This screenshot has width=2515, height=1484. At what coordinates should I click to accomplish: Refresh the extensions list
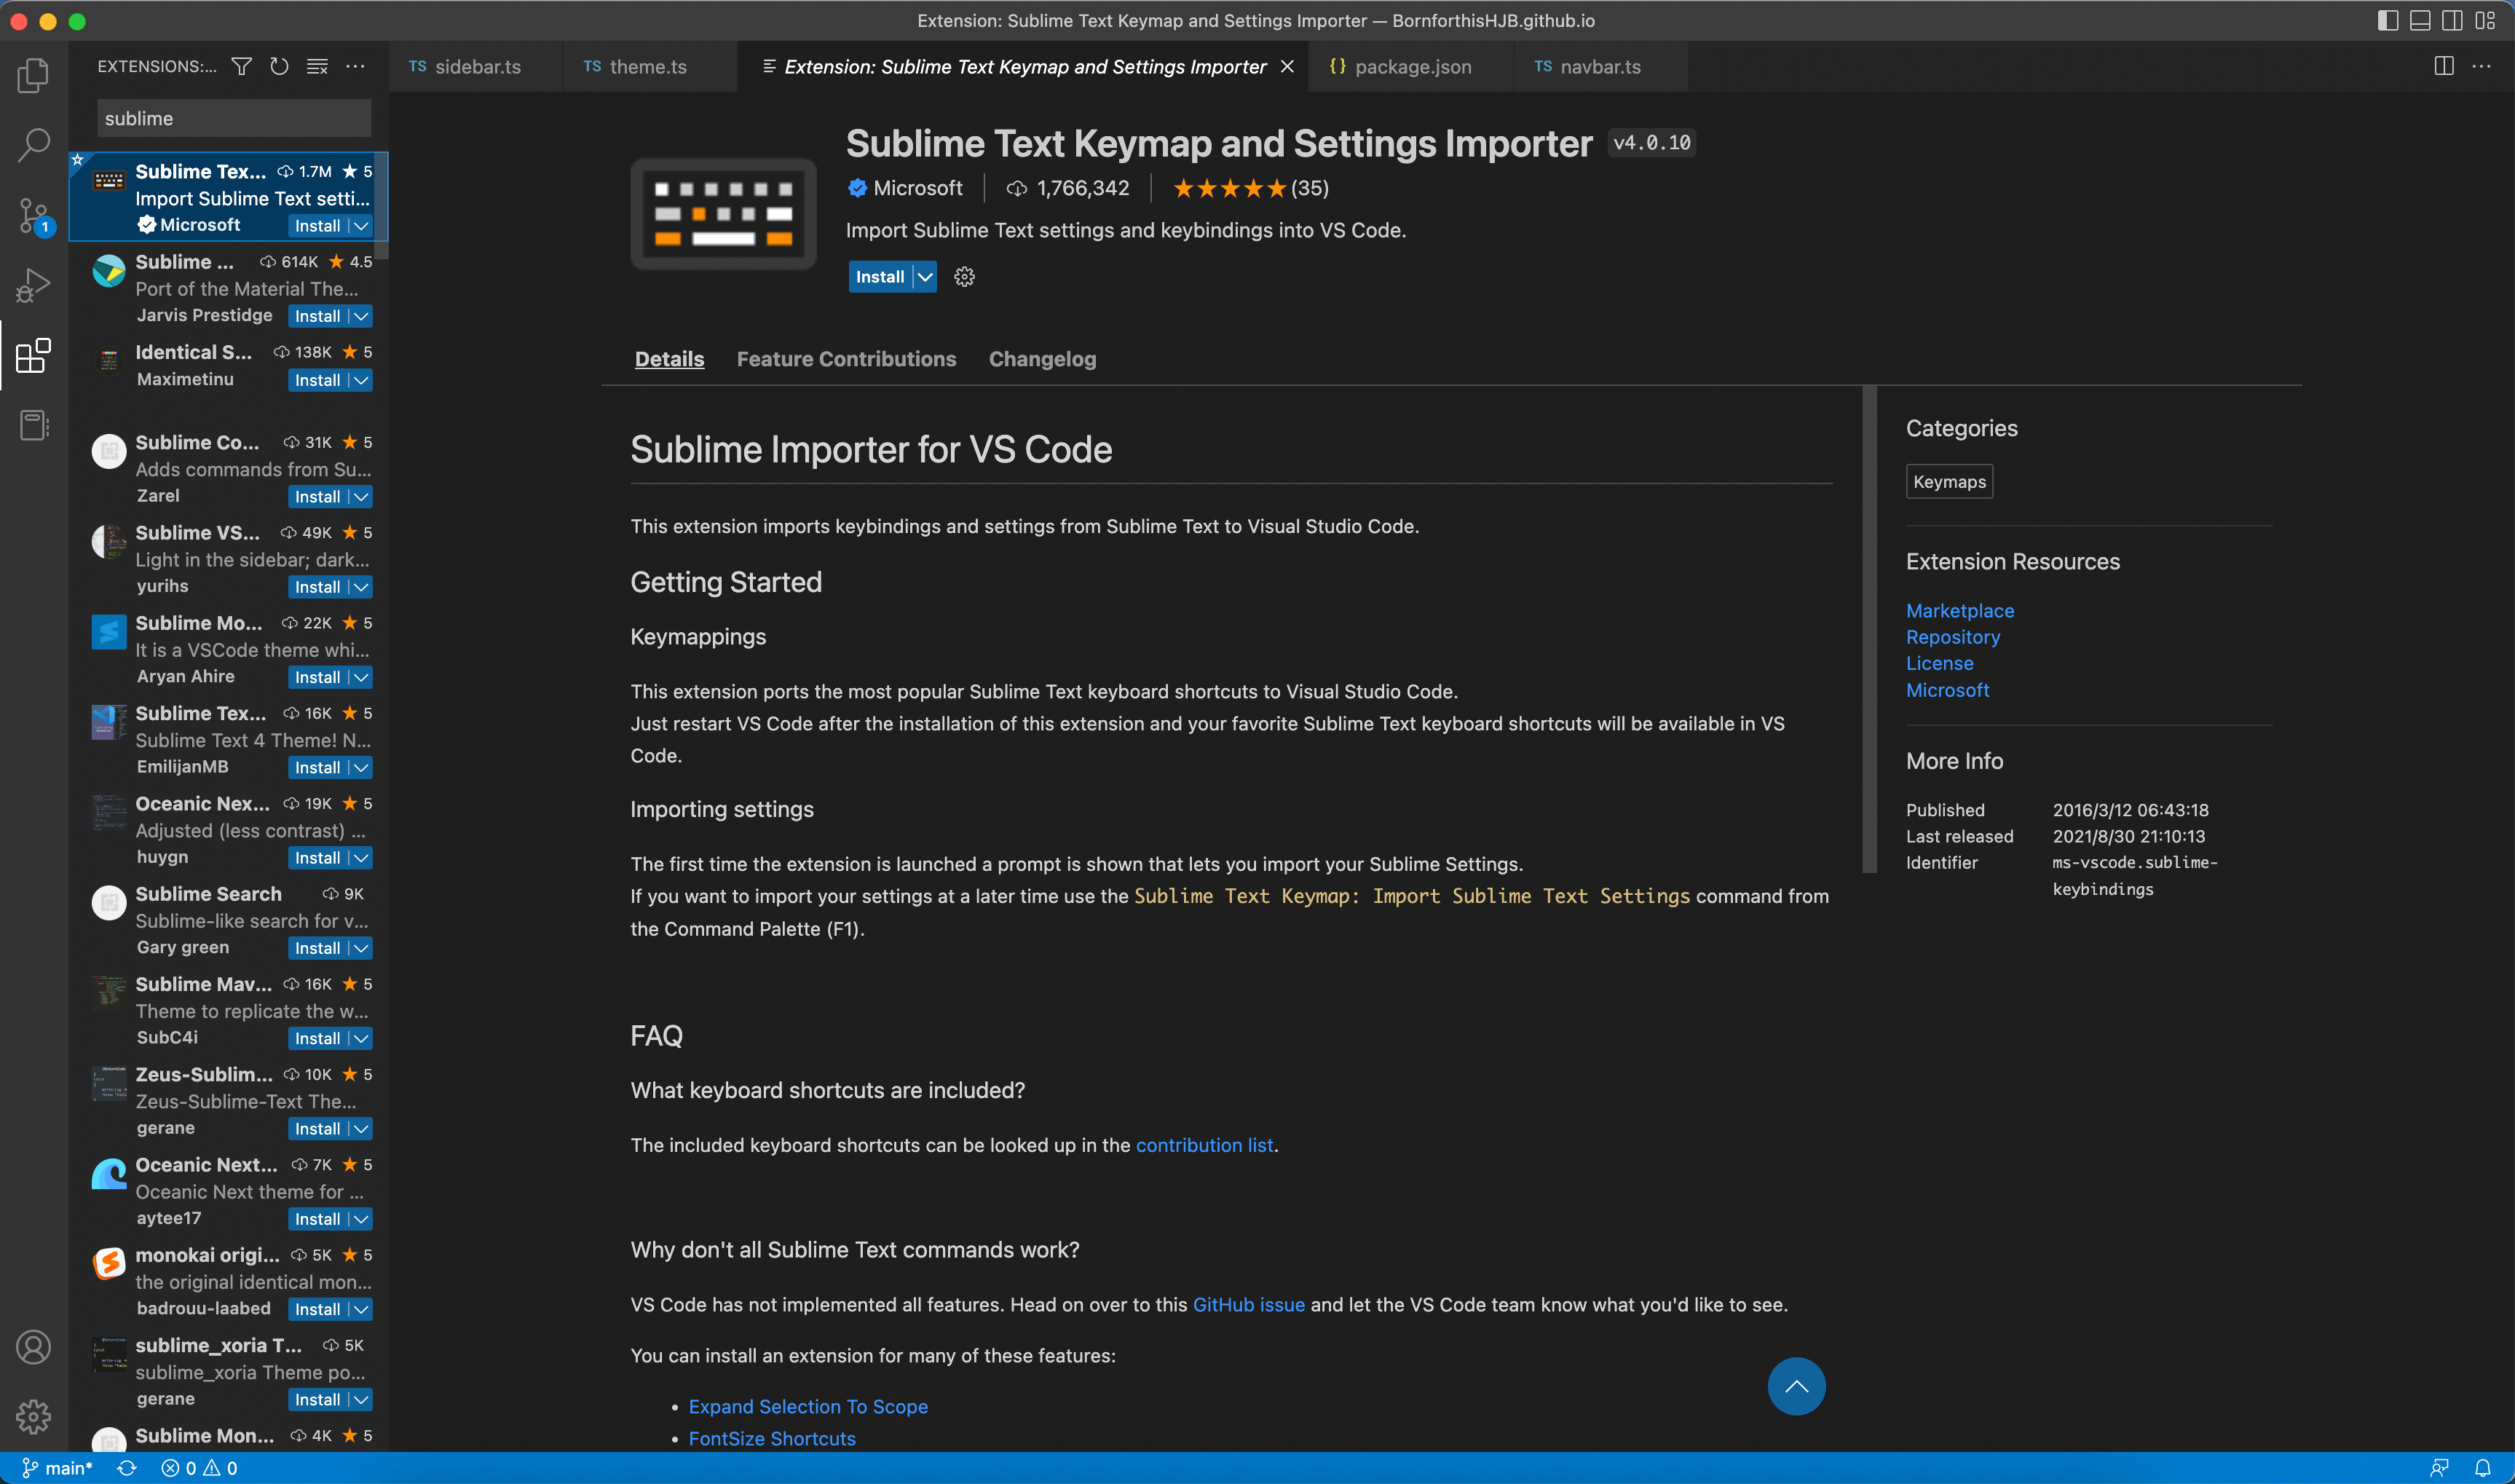coord(279,66)
